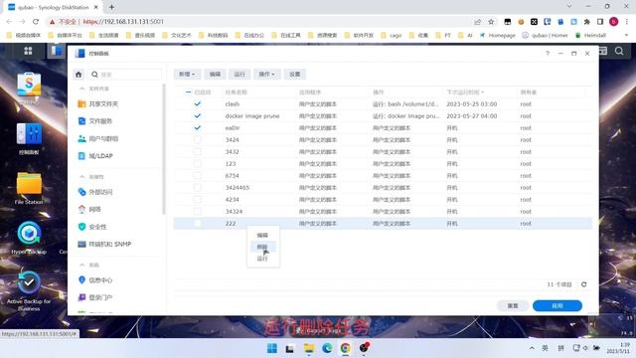636x358 pixels.
Task: Open DSM widgets panel icon
Action: point(603,51)
